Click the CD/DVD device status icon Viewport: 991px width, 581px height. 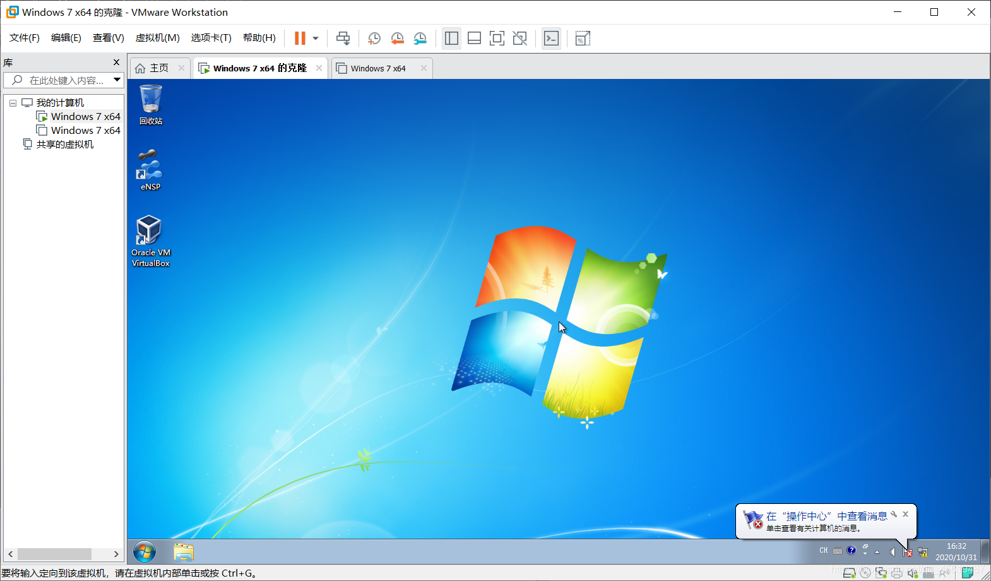click(865, 573)
